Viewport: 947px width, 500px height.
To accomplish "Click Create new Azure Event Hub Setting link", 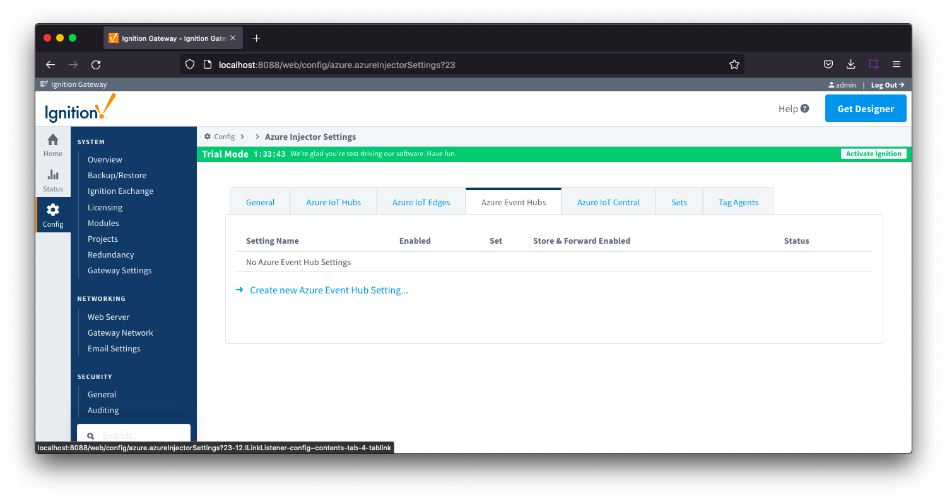I will pyautogui.click(x=329, y=290).
